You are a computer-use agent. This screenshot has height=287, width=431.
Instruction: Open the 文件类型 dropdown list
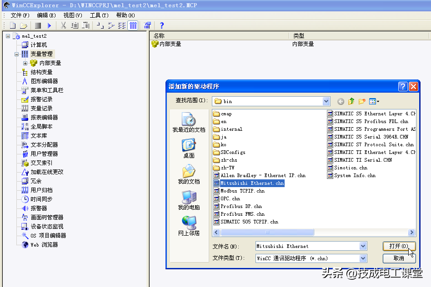[x=363, y=258]
